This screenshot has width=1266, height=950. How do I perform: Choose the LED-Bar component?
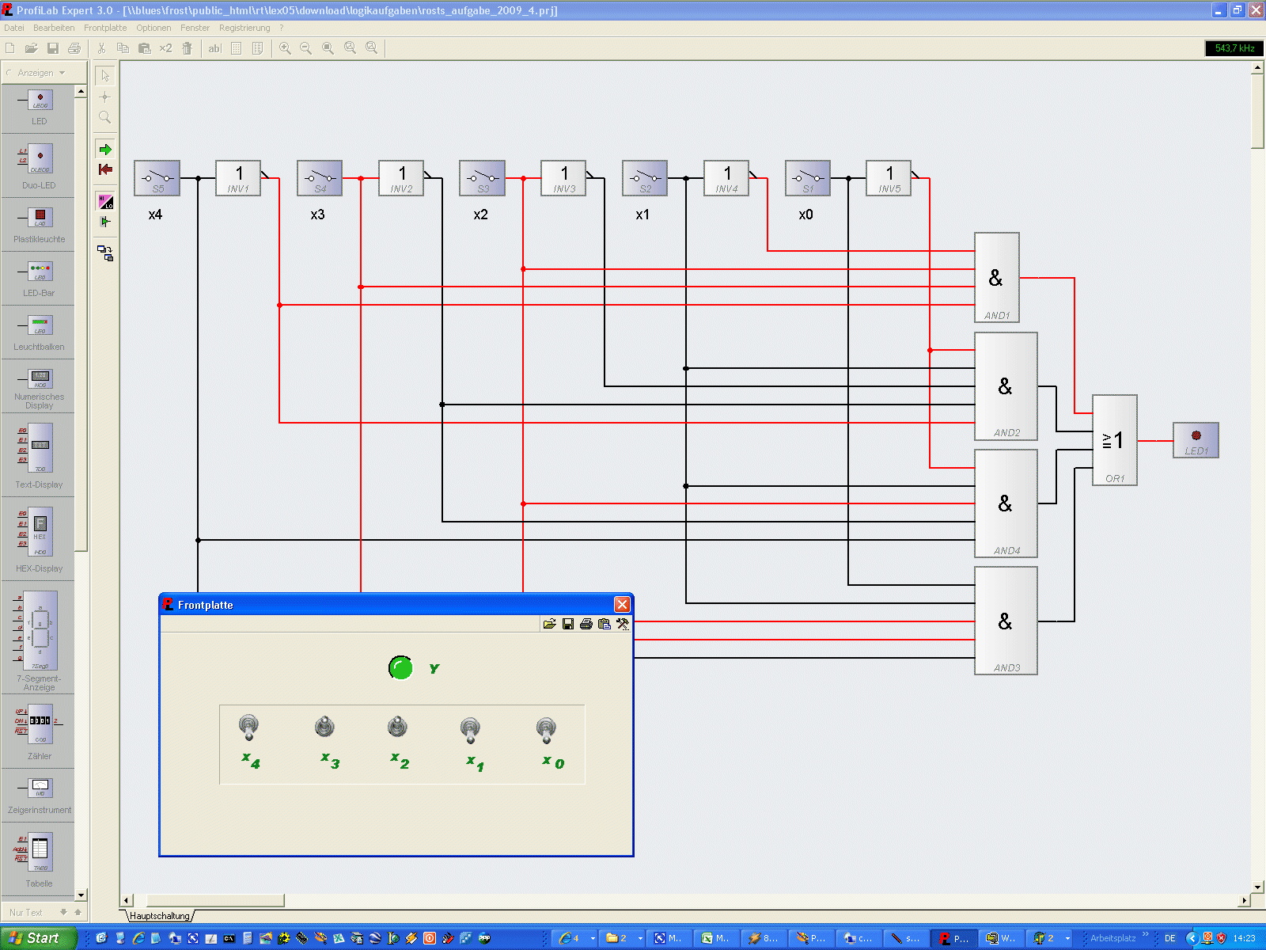39,279
